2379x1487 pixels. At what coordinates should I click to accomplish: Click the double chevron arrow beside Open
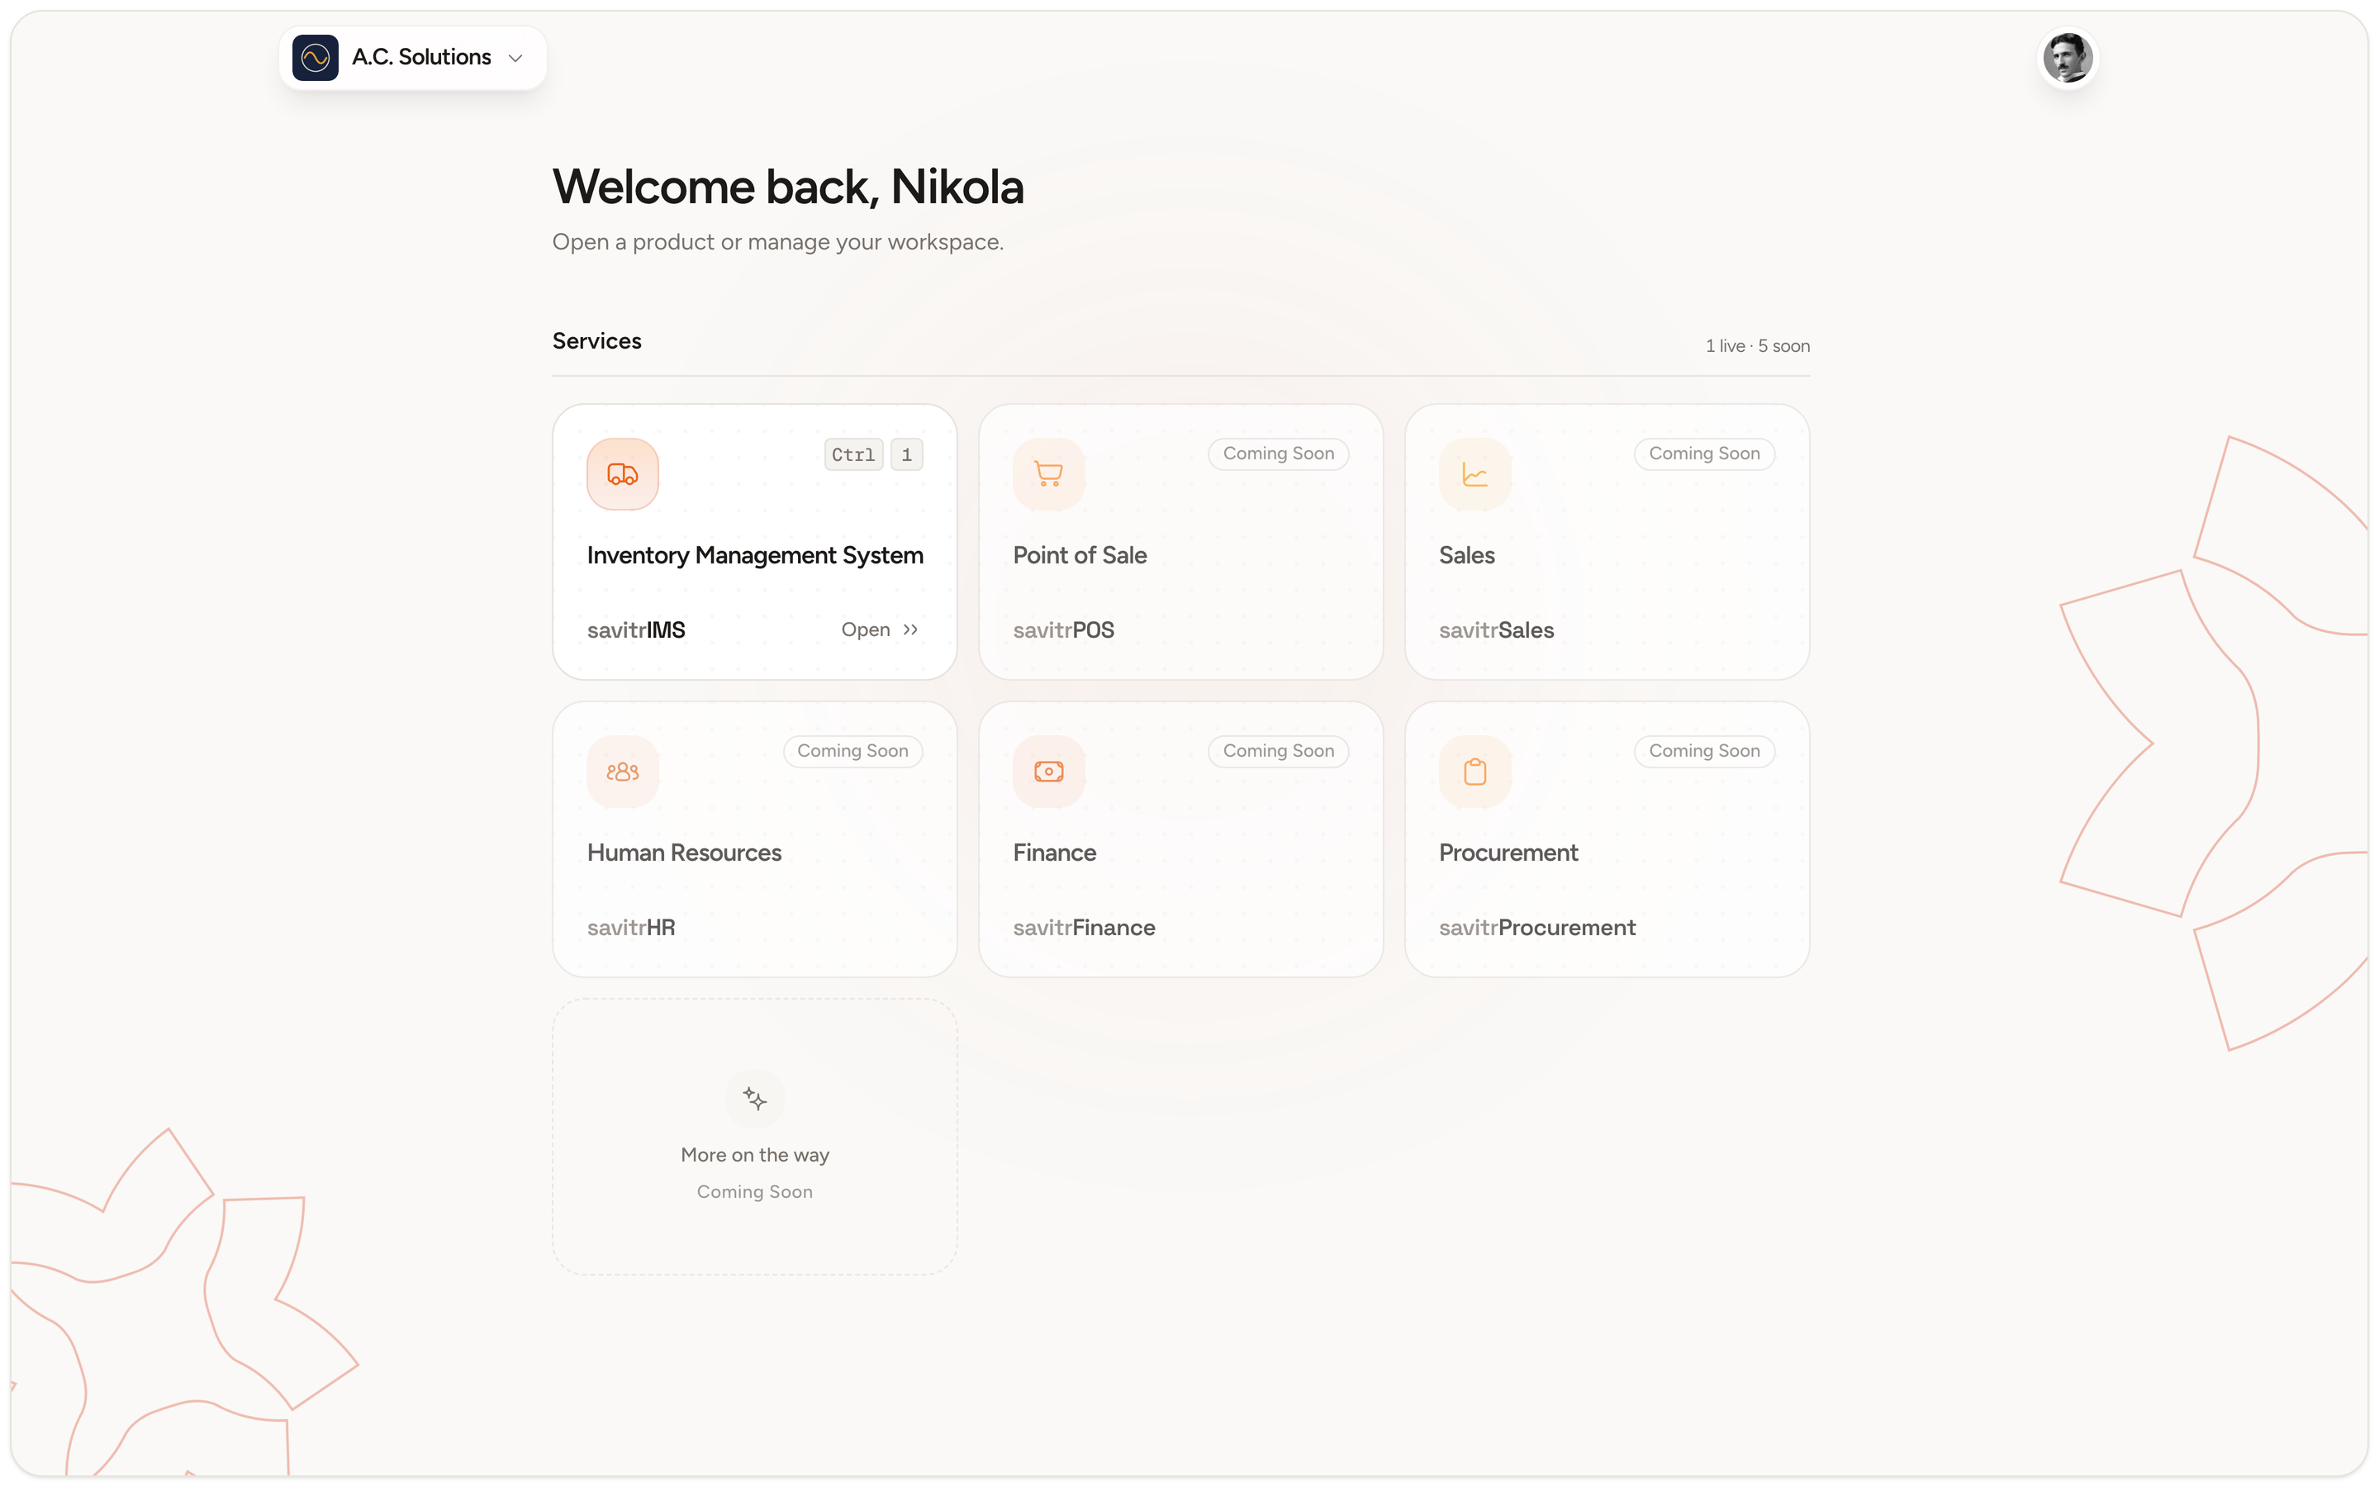point(910,629)
